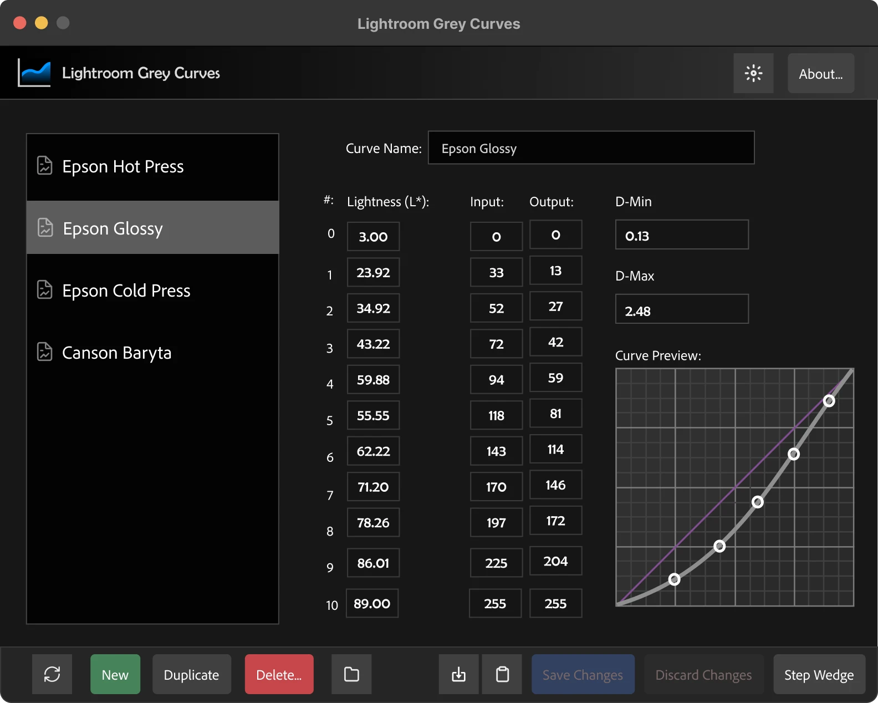Click the Lightroom Grey Curves app logo
The height and width of the screenshot is (703, 878).
click(x=34, y=73)
